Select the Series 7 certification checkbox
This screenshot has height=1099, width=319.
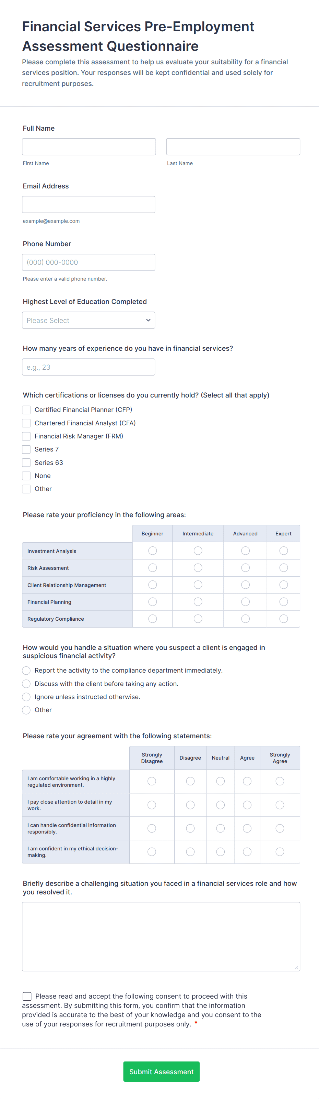click(26, 449)
